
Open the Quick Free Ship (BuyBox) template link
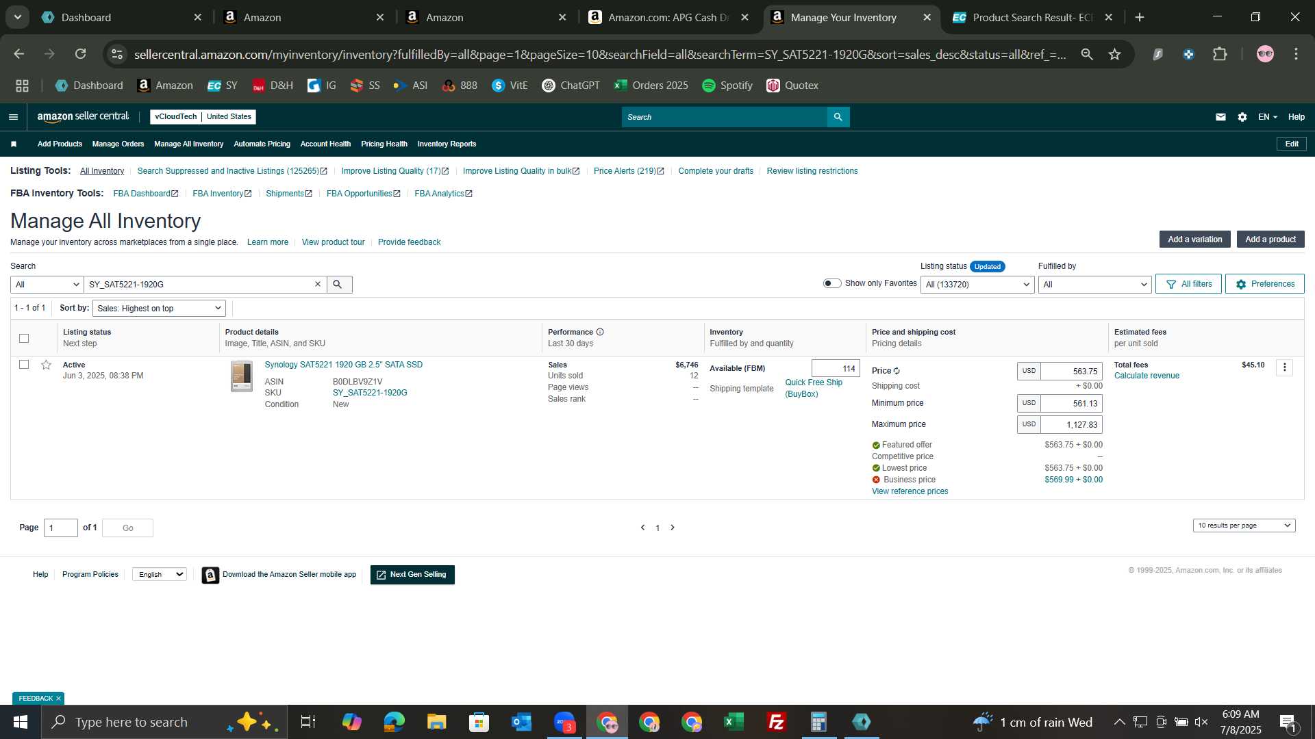[x=814, y=388]
